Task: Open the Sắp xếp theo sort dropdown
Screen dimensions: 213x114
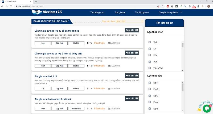Action: (130, 21)
